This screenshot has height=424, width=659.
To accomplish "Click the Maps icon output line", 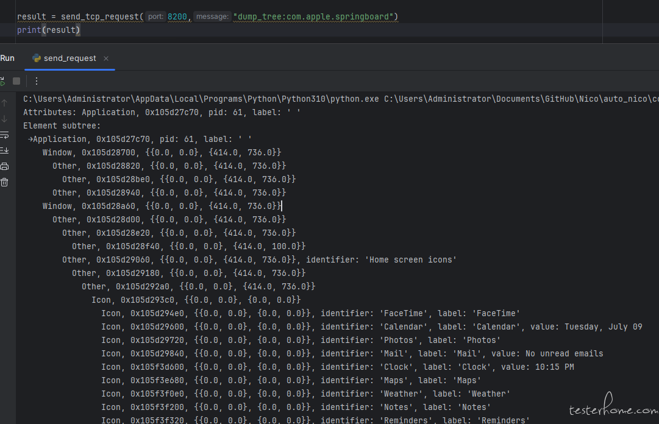I will (291, 381).
